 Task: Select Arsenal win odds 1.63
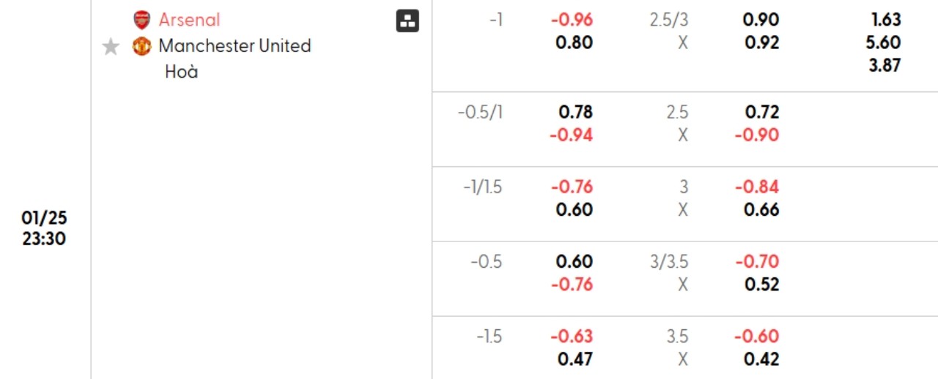click(883, 20)
